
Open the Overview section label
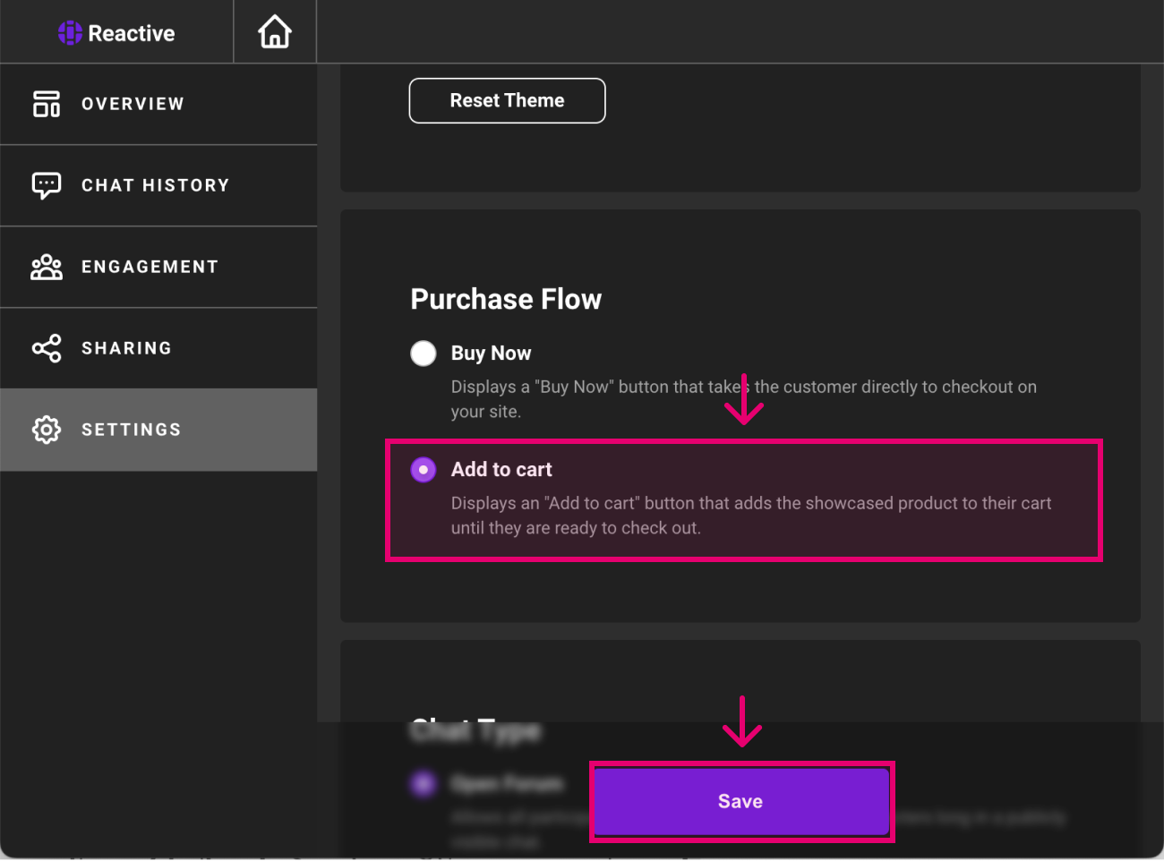(x=133, y=104)
